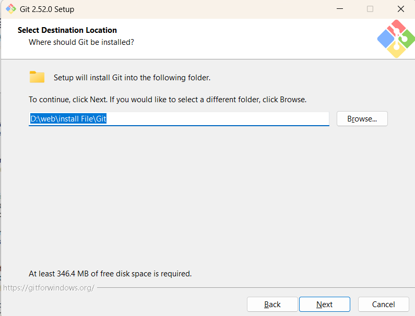Close the Git Setup window
The image size is (415, 316).
click(x=401, y=9)
